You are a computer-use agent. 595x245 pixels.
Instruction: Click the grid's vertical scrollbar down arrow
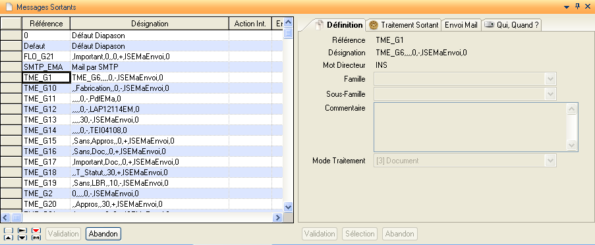(288, 207)
